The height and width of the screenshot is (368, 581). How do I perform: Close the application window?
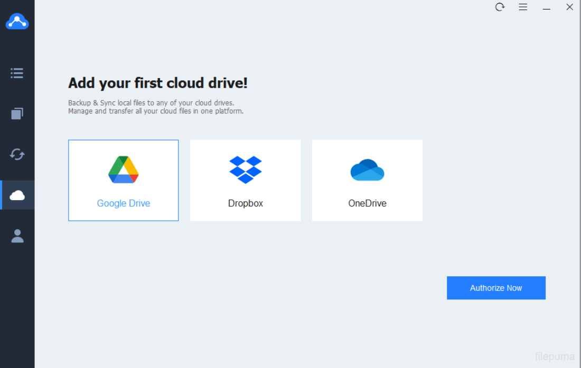click(569, 7)
